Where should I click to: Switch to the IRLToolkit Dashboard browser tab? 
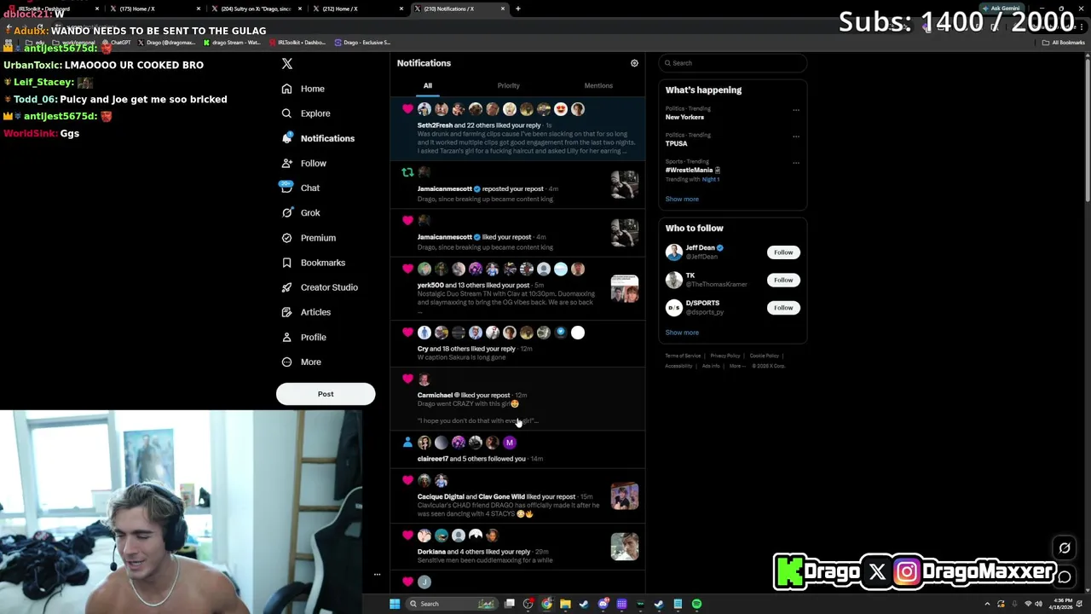pyautogui.click(x=53, y=9)
